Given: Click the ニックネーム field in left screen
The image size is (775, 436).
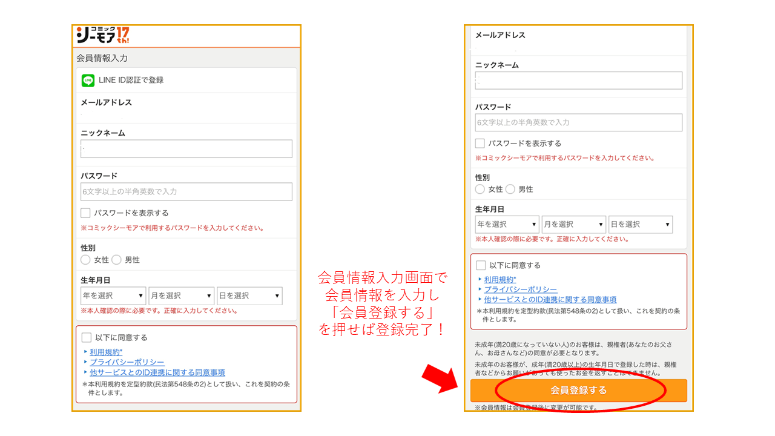Looking at the screenshot, I should point(186,149).
